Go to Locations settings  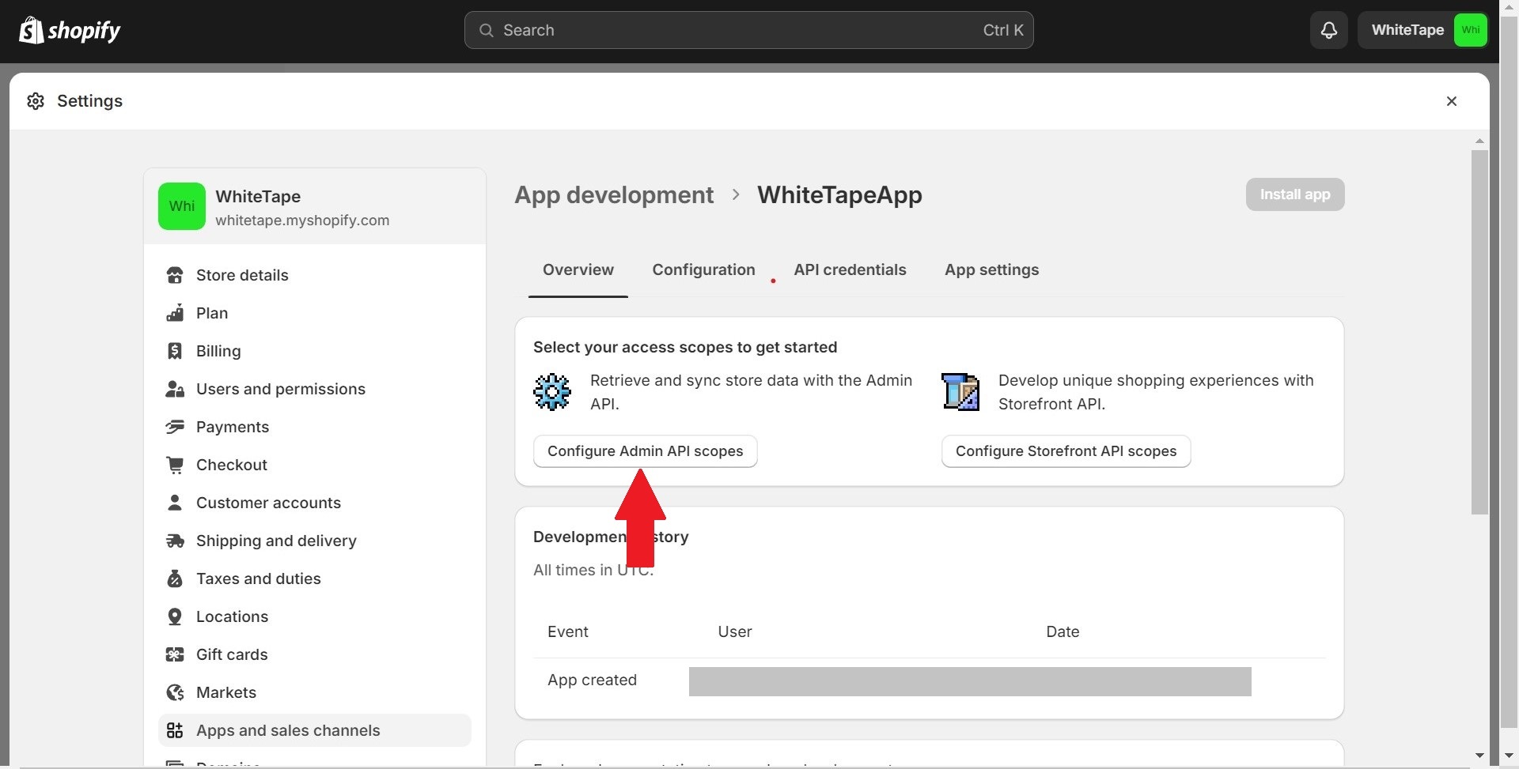point(315,616)
